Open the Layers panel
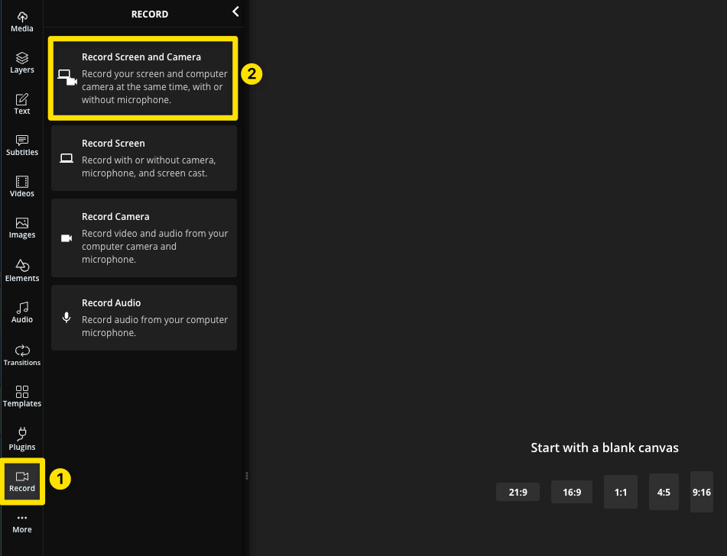 point(21,63)
